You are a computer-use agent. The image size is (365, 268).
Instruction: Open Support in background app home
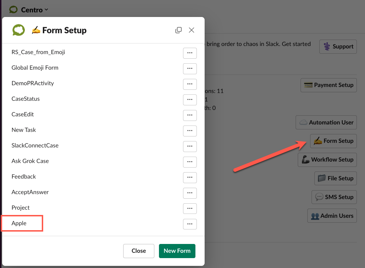click(338, 47)
